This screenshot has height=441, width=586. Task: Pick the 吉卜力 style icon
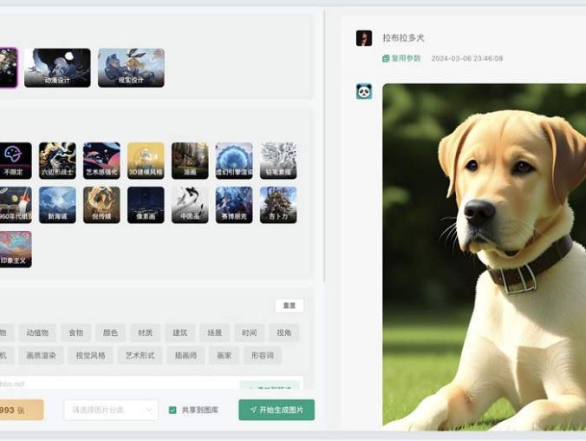[x=278, y=205]
